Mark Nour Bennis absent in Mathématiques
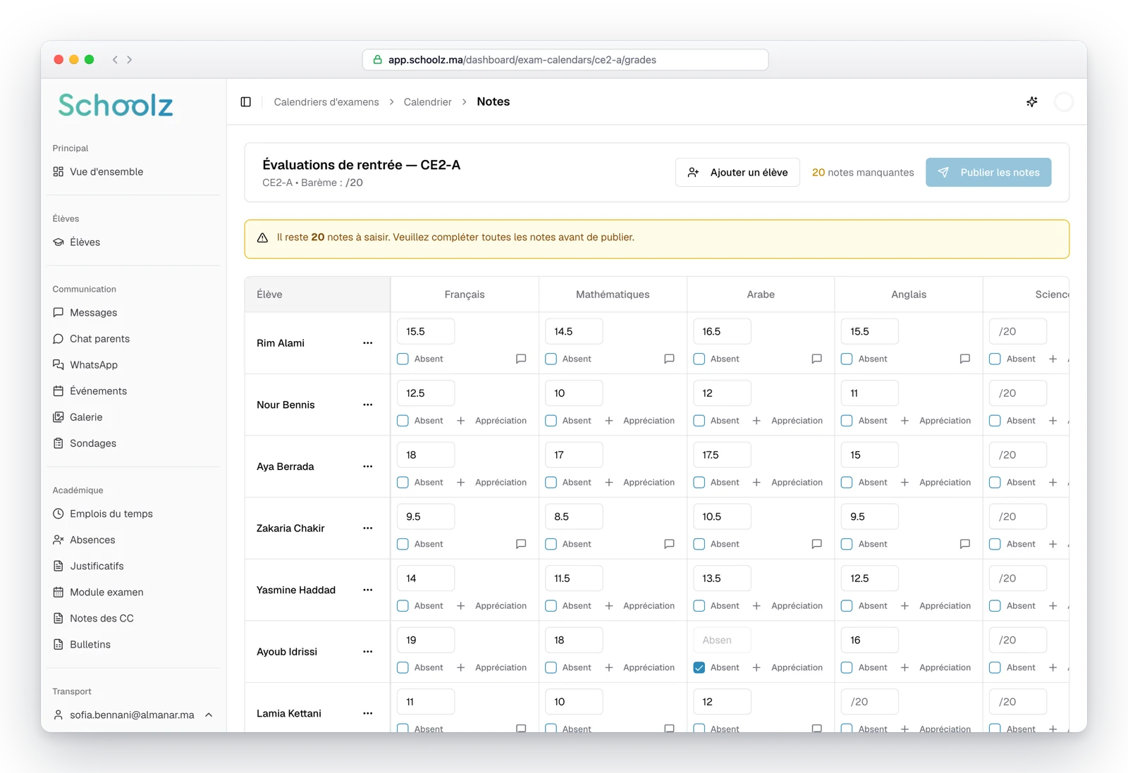Image resolution: width=1128 pixels, height=773 pixels. (x=551, y=421)
